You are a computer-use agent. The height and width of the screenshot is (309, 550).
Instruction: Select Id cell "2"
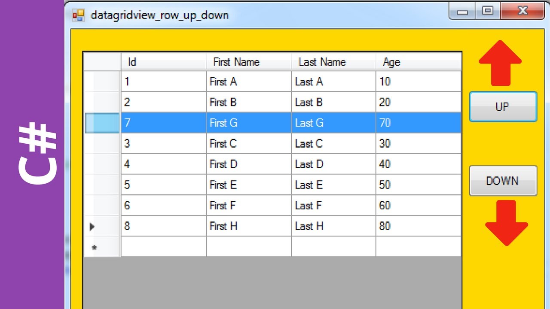(x=163, y=102)
